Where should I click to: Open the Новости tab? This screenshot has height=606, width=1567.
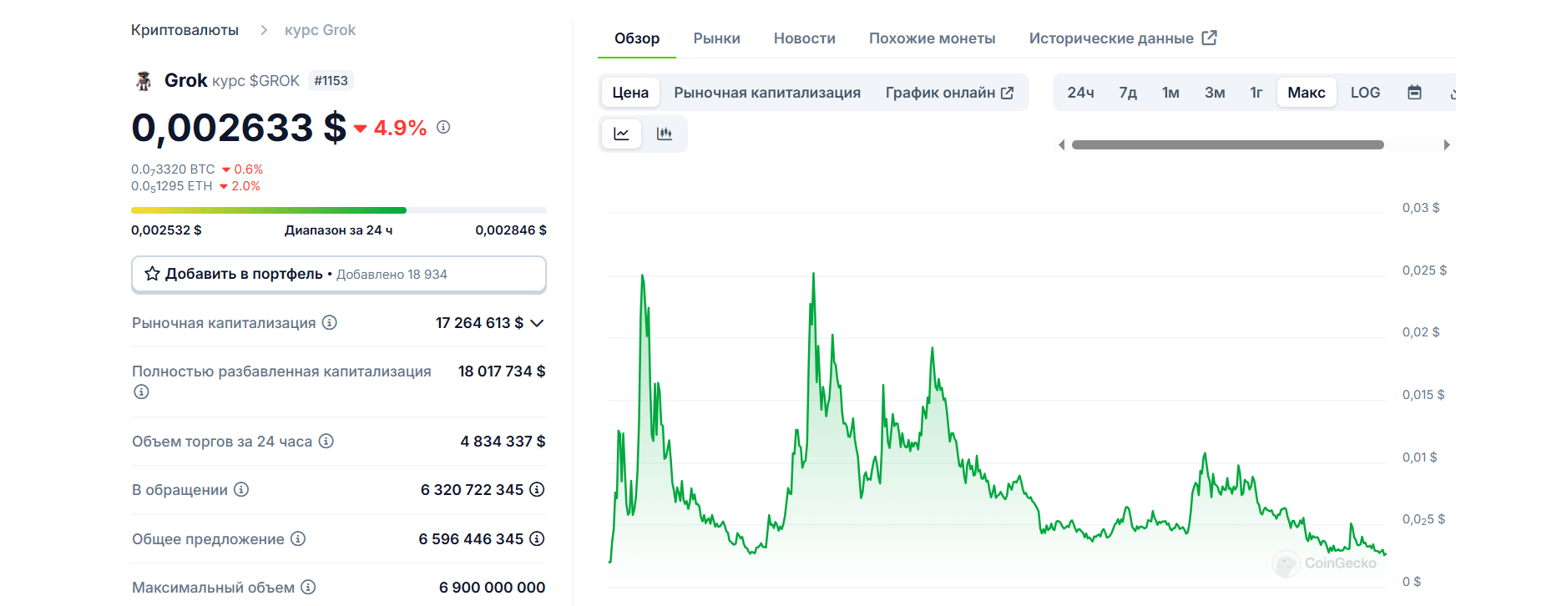pos(805,38)
